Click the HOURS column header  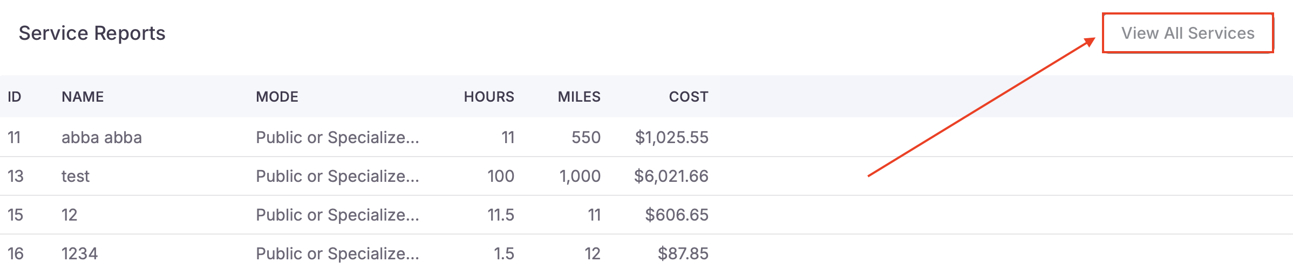(488, 97)
